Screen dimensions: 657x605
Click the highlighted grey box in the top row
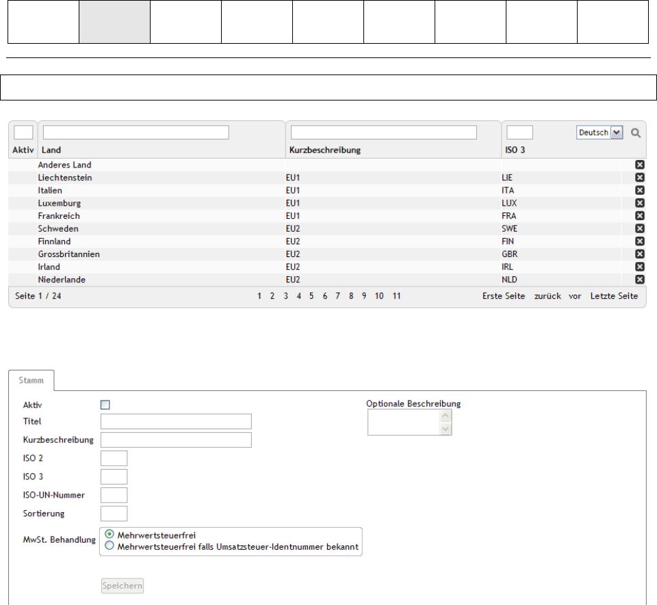coord(115,22)
